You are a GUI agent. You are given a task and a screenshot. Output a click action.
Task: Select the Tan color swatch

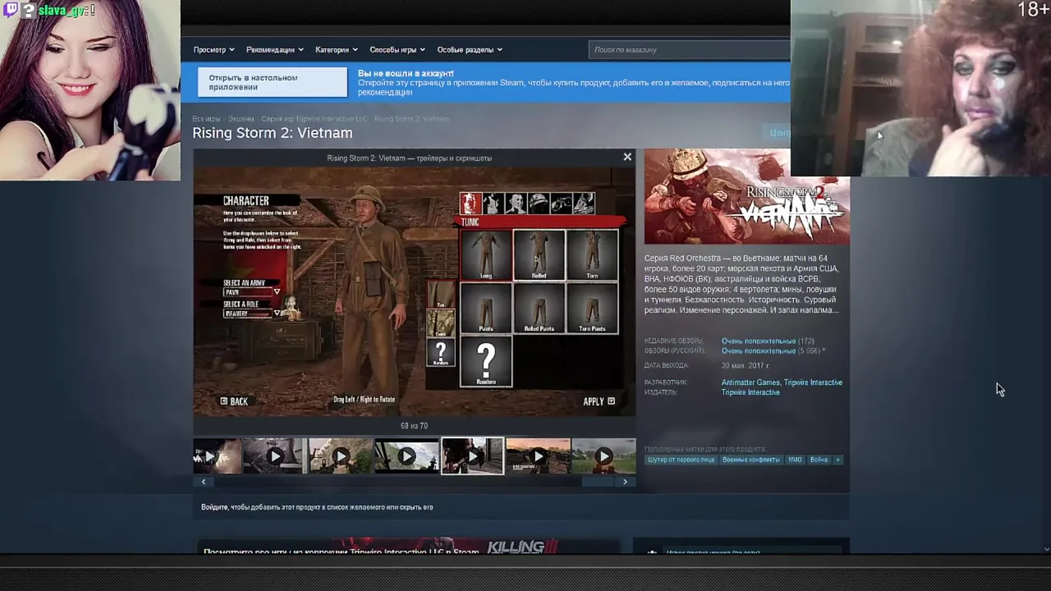pyautogui.click(x=441, y=295)
